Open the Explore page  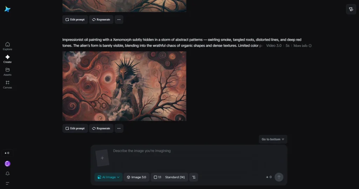[x=7, y=46]
